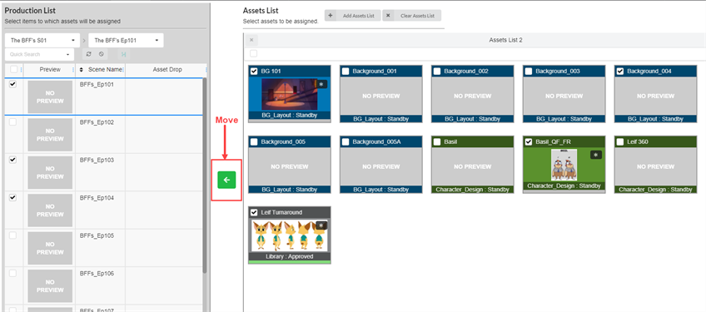Click the green Move arrow button

pyautogui.click(x=226, y=180)
